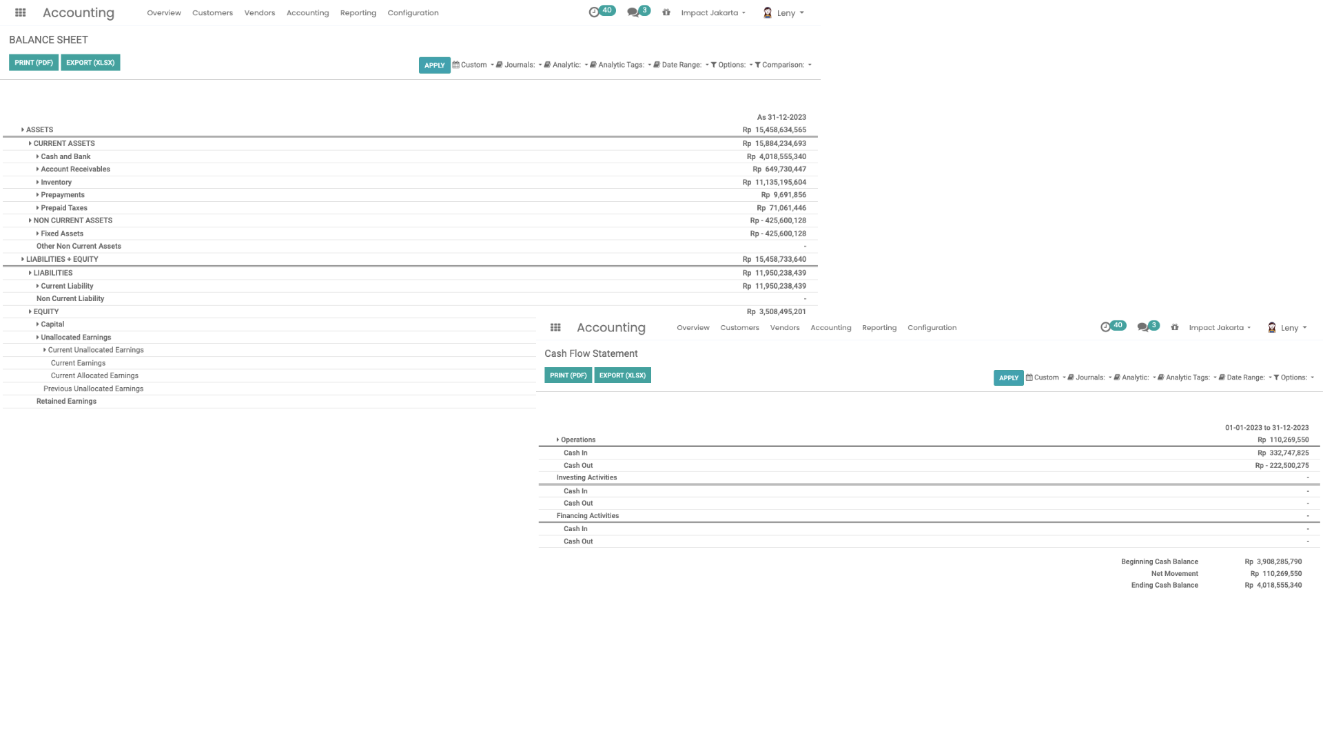The image size is (1323, 744).
Task: Click Leny's user avatar in Balance Sheet
Action: click(x=768, y=12)
